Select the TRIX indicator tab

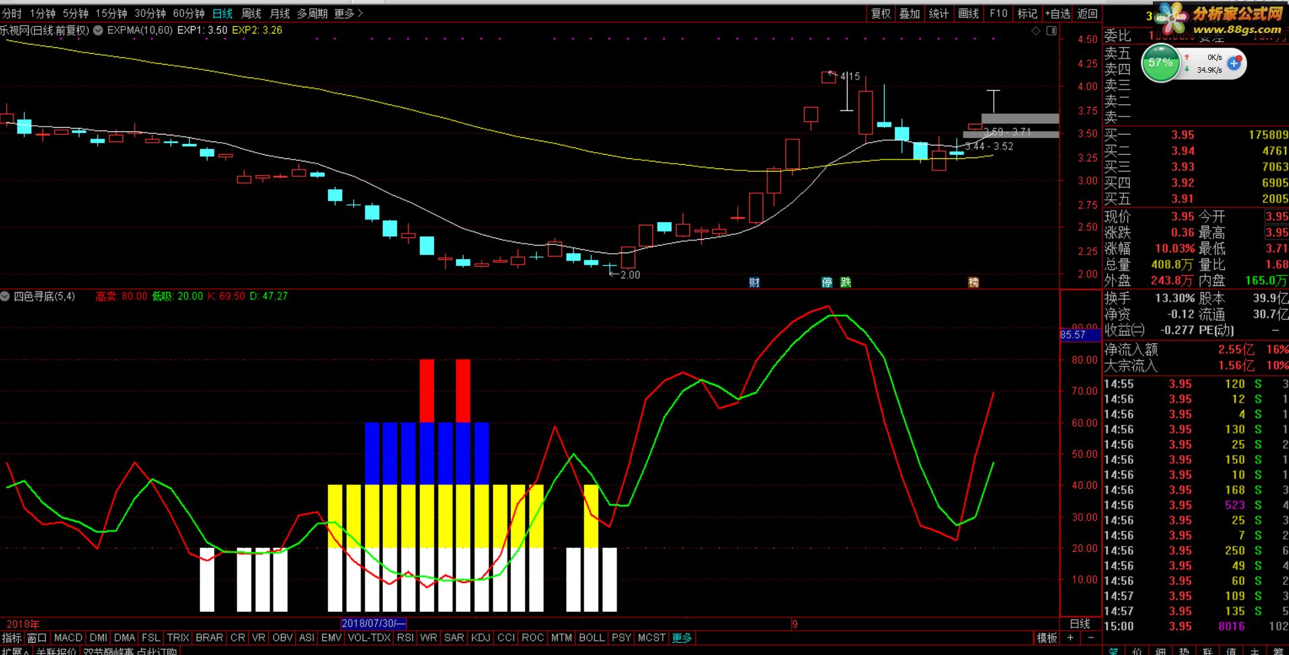coord(178,637)
